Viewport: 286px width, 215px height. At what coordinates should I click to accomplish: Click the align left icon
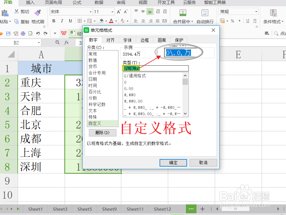click(136, 21)
